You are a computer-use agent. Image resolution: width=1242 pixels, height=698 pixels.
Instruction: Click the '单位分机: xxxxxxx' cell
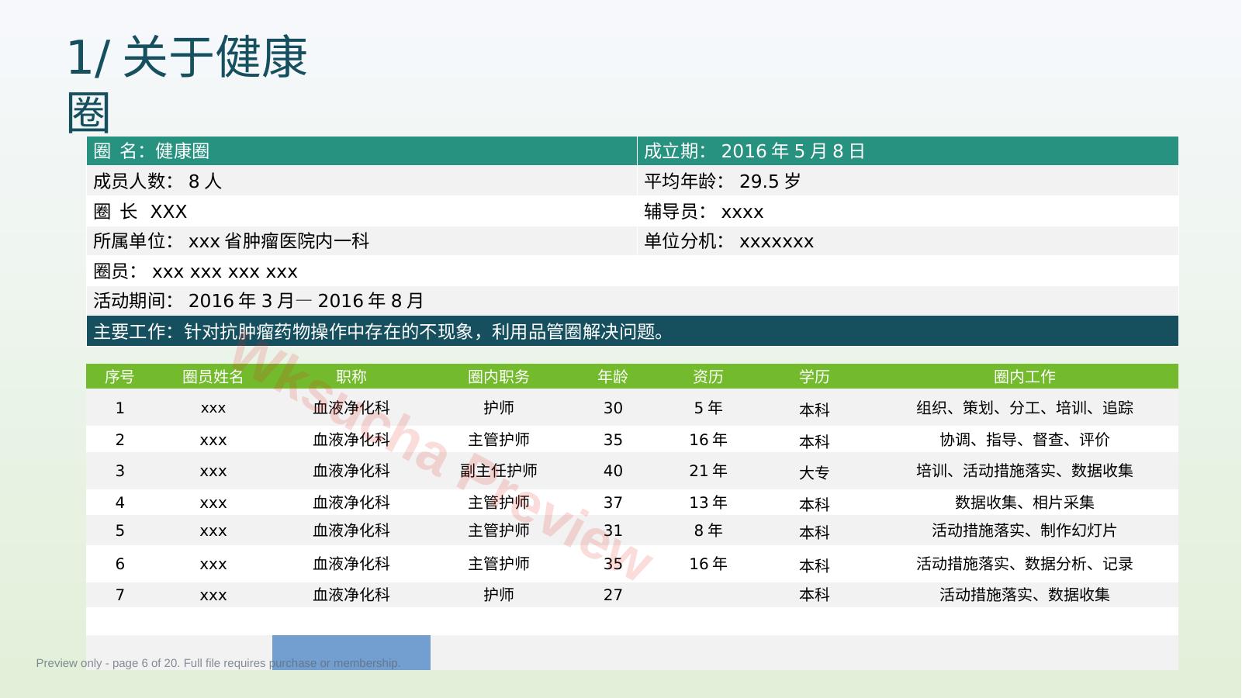click(x=908, y=240)
